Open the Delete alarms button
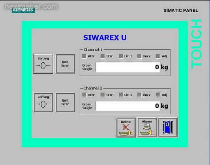 point(126,128)
